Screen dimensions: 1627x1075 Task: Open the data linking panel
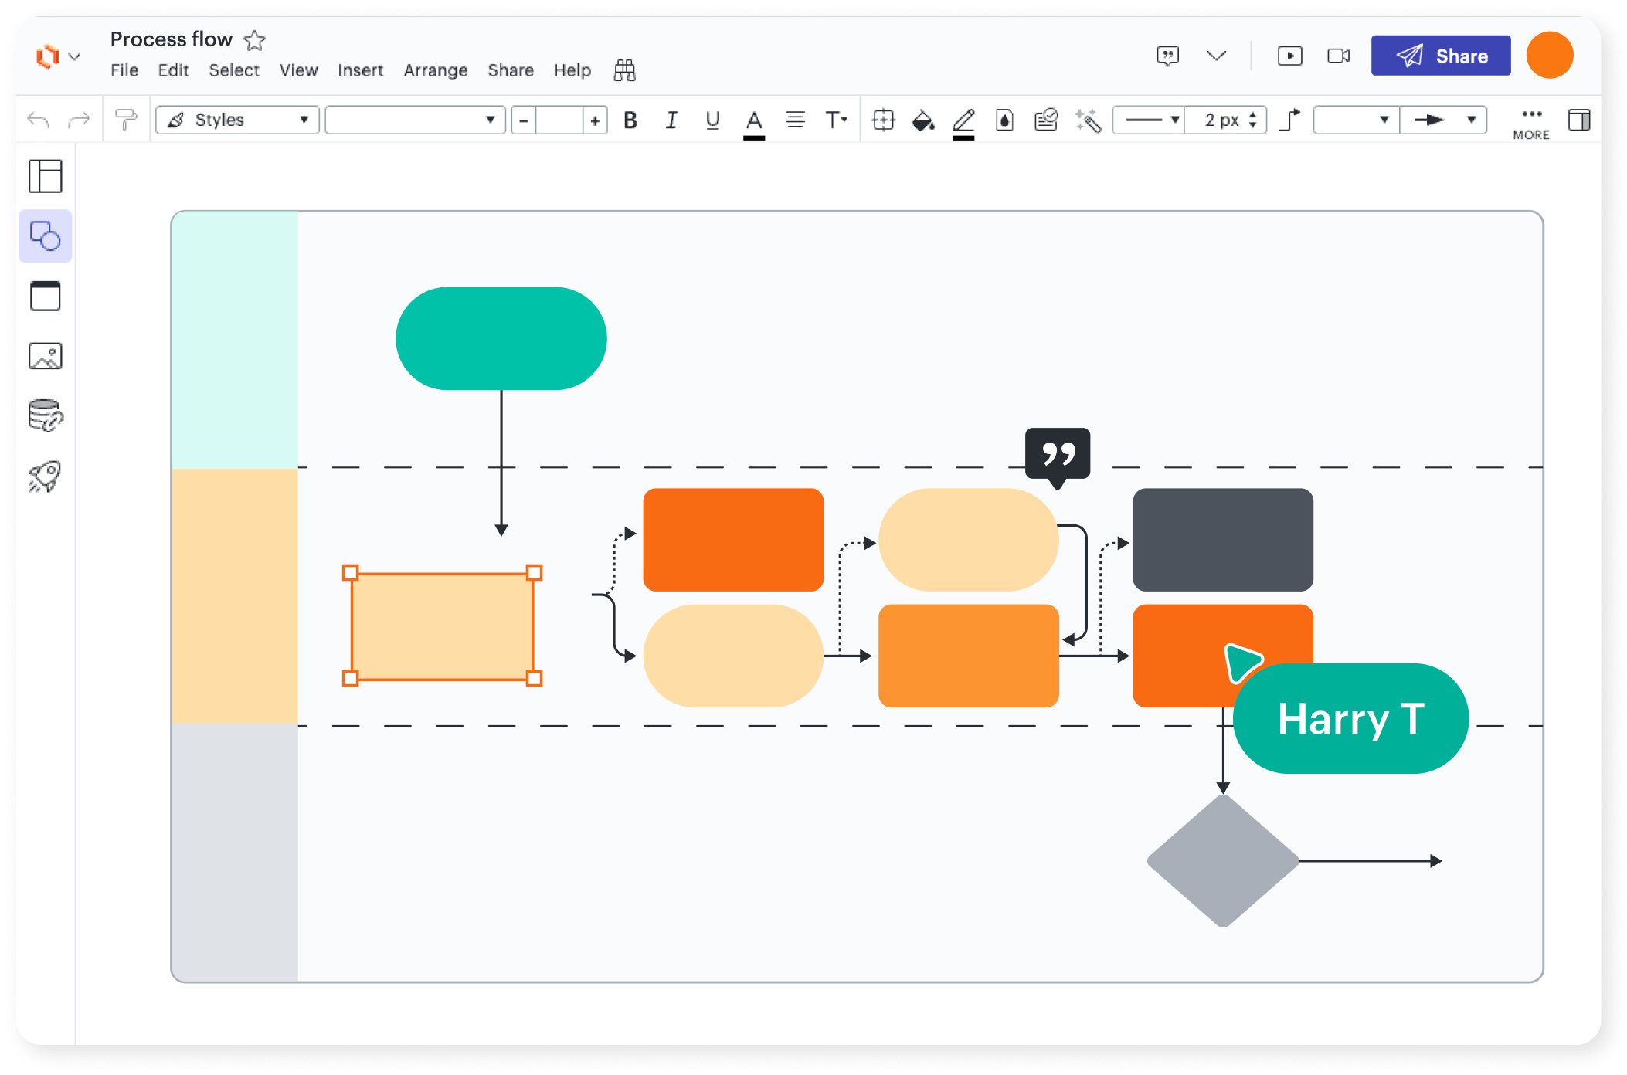tap(46, 415)
